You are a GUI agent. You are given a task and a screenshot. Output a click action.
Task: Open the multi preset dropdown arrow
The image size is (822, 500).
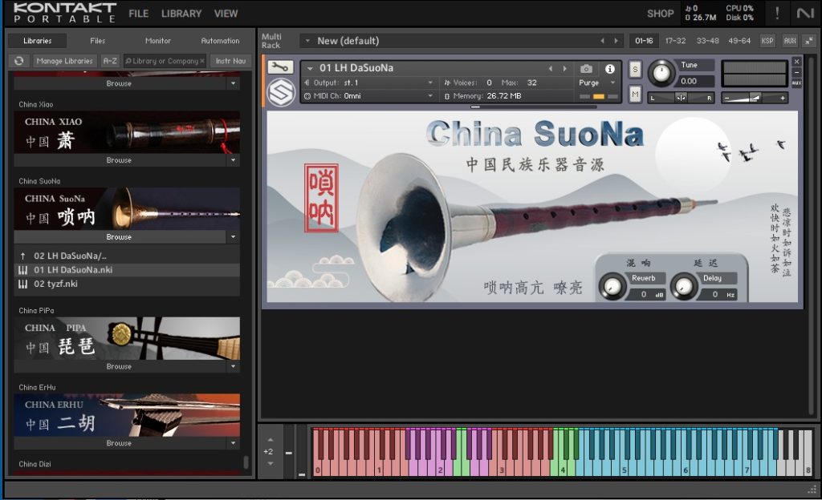pyautogui.click(x=307, y=41)
